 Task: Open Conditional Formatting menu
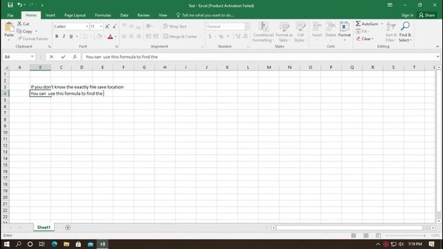pos(263,32)
